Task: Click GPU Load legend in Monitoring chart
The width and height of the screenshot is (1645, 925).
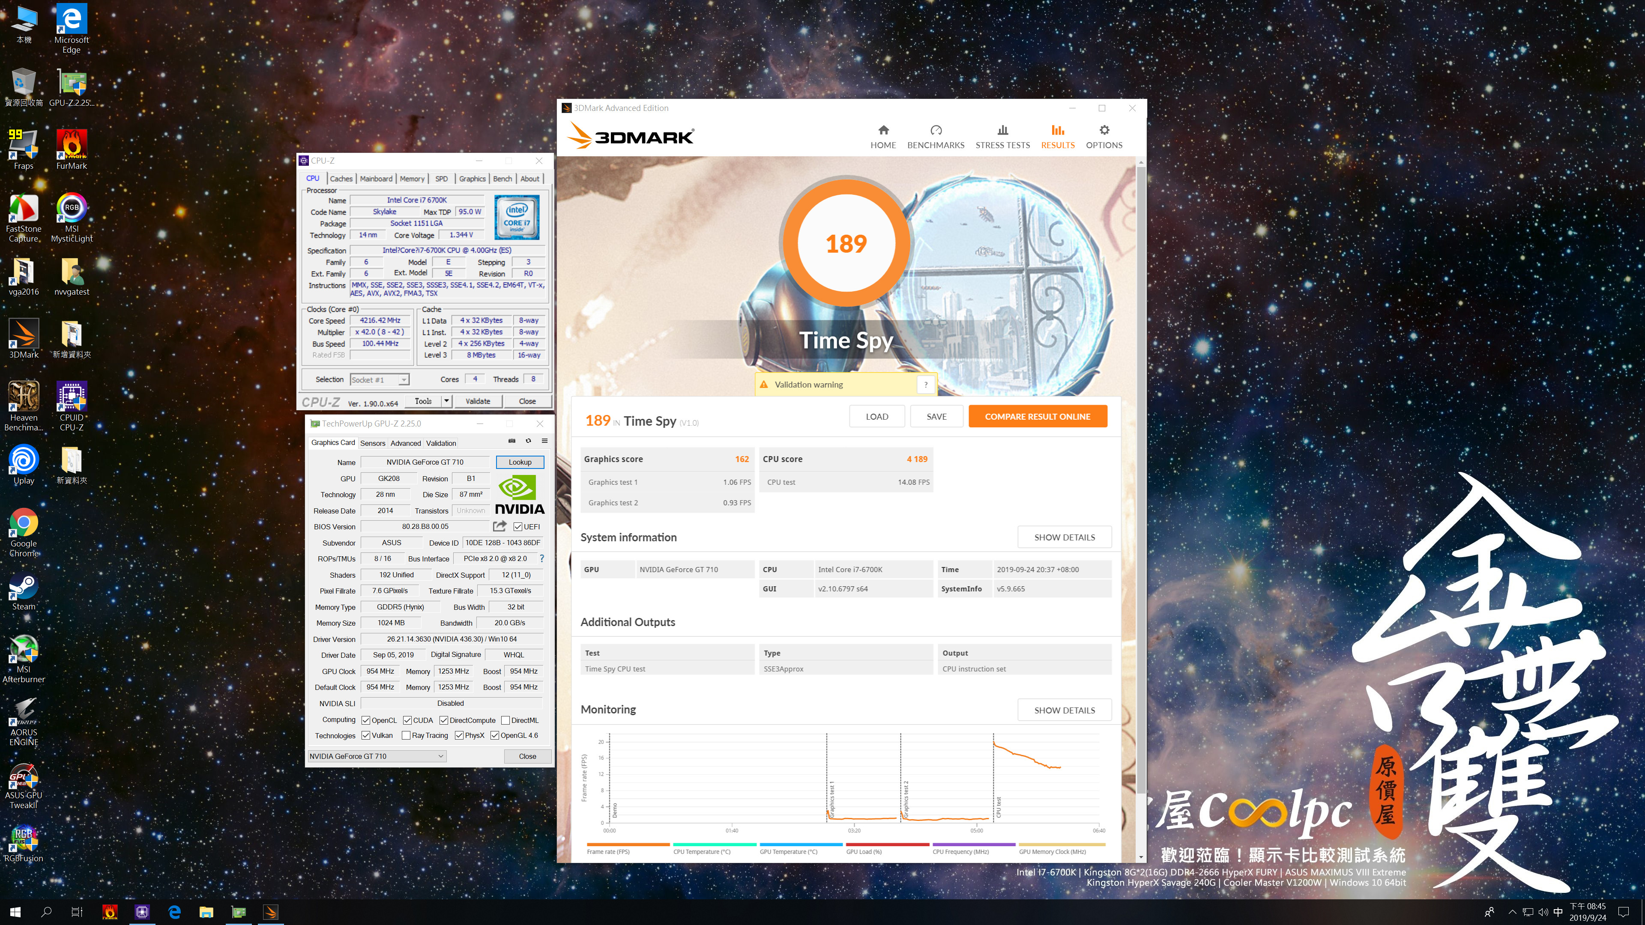Action: click(887, 849)
